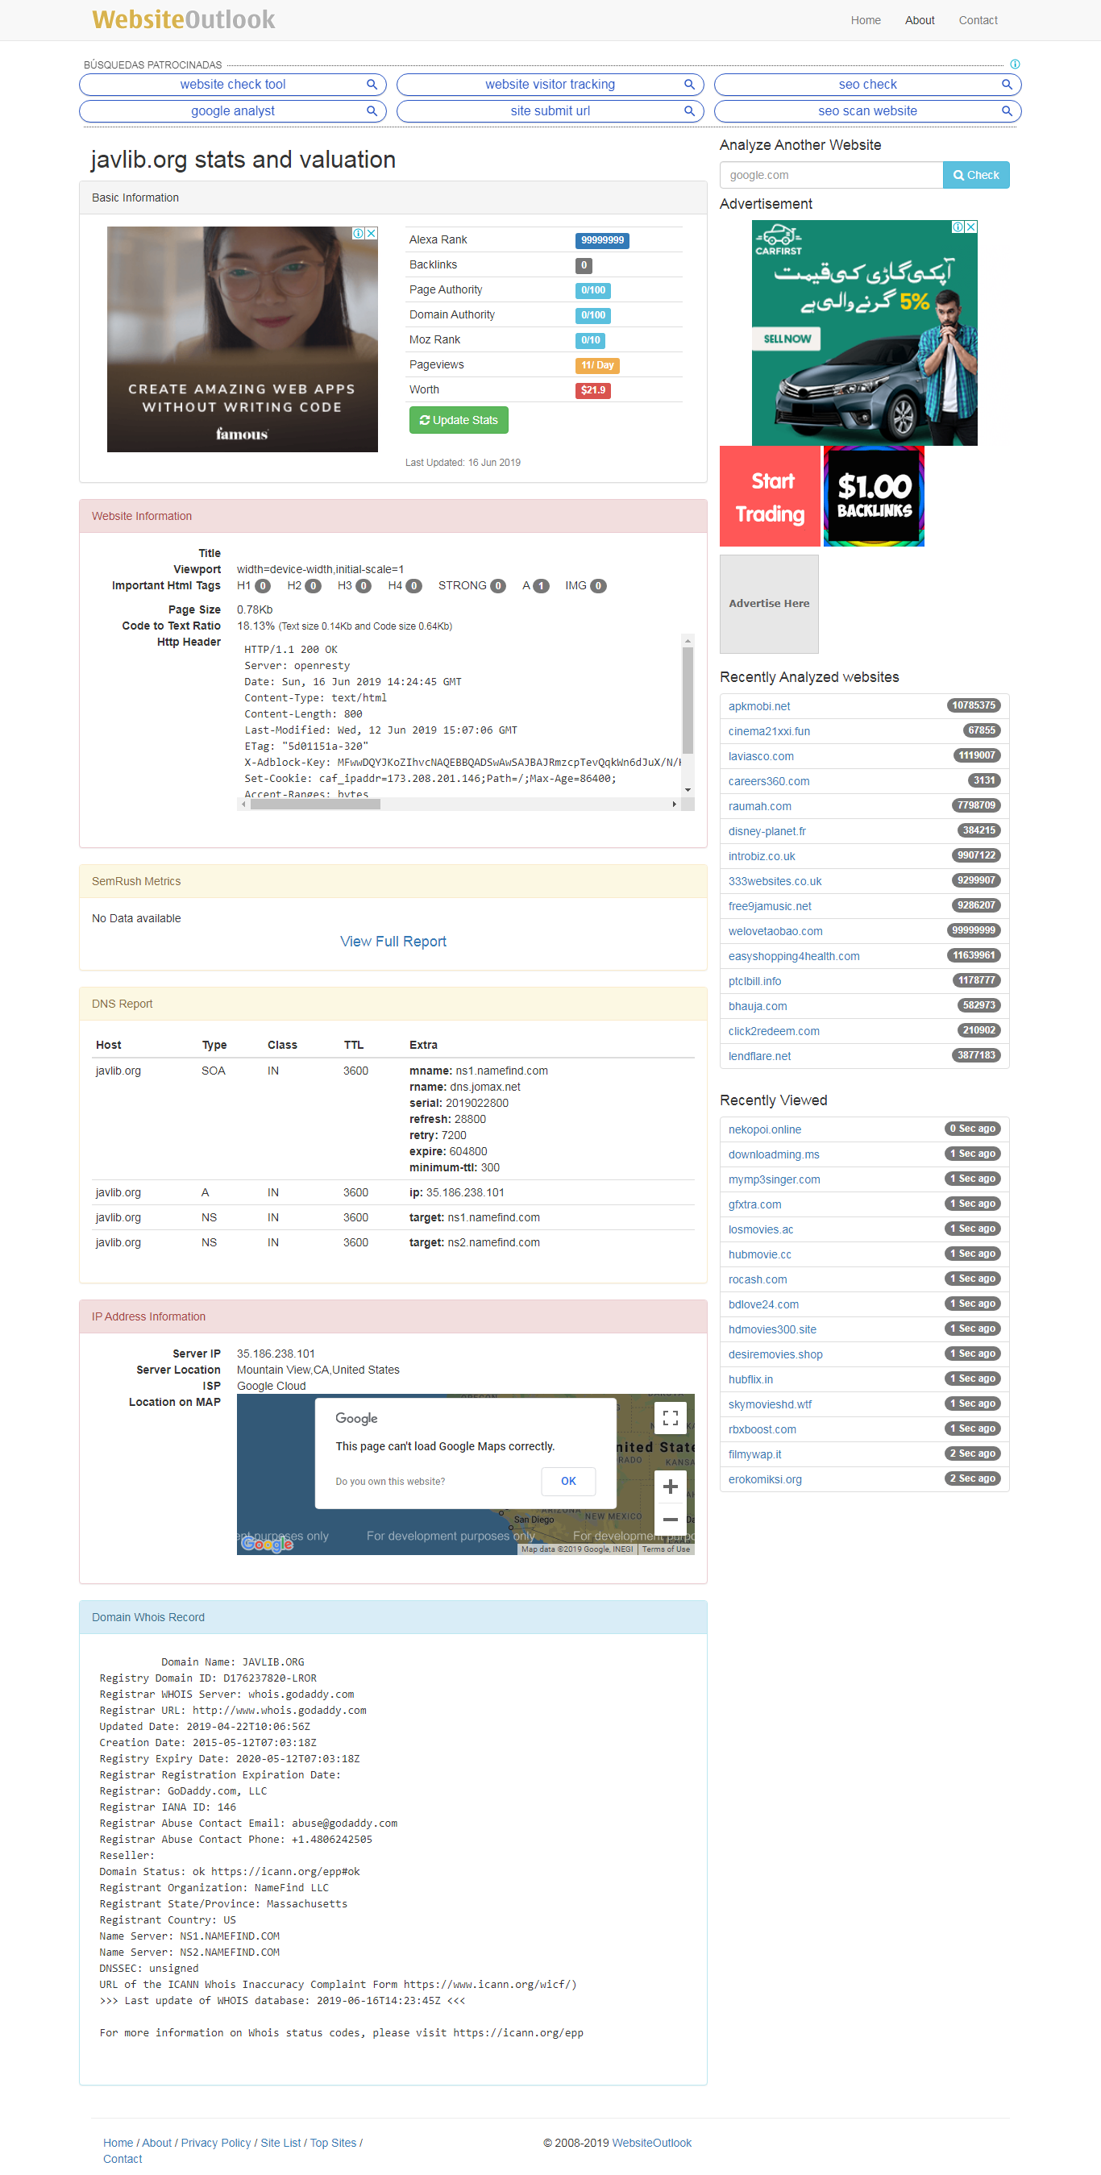The height and width of the screenshot is (2175, 1101).
Task: Open gfxtra.com in recently viewed
Action: 754,1204
